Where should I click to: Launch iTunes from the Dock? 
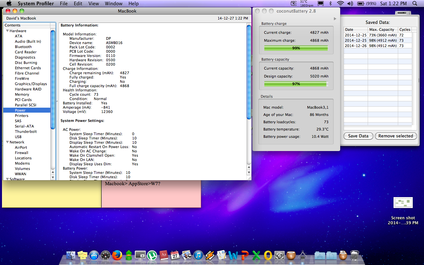pos(198,255)
